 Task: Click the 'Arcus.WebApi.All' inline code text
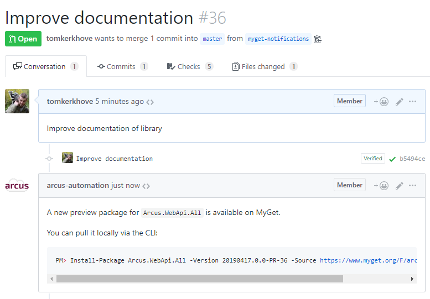[172, 213]
